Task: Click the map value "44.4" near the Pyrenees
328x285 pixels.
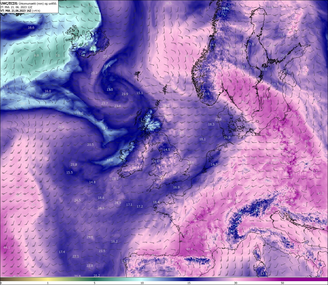Action: [189, 249]
